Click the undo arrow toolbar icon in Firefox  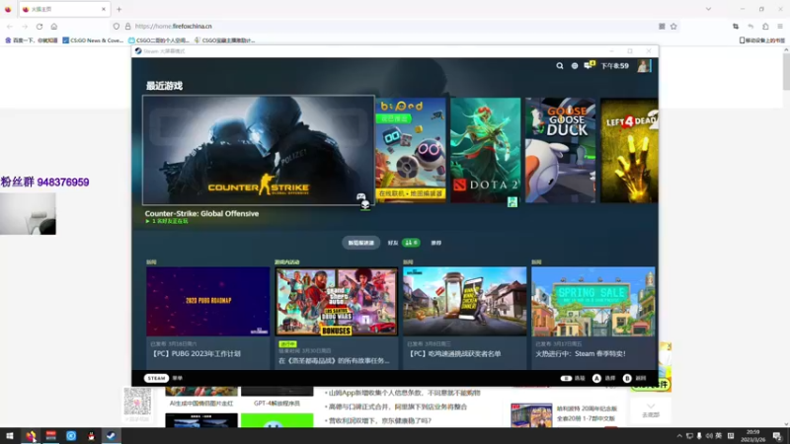point(750,27)
